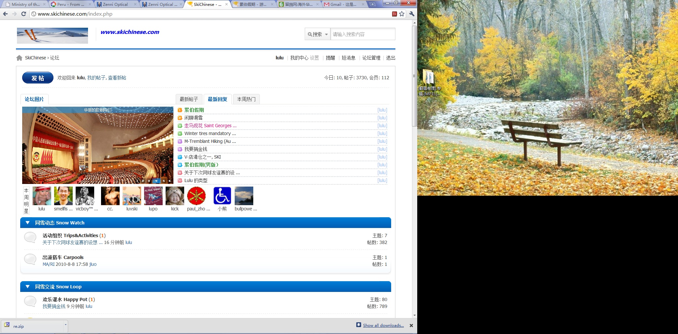Open the desktop MP3 album folder icon
Viewport: 678px width, 334px height.
(429, 78)
